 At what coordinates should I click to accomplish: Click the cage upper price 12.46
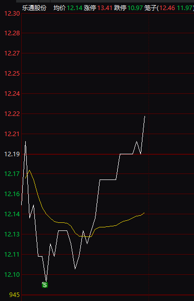pos(167,8)
